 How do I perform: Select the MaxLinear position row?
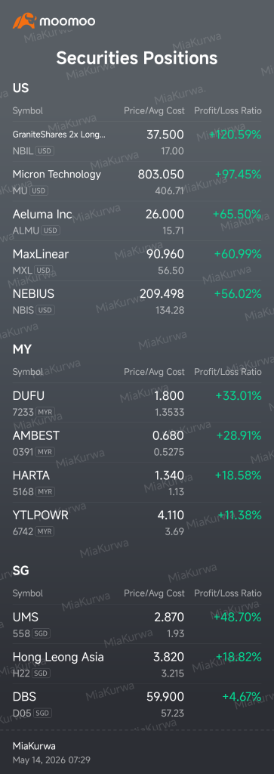pyautogui.click(x=137, y=261)
